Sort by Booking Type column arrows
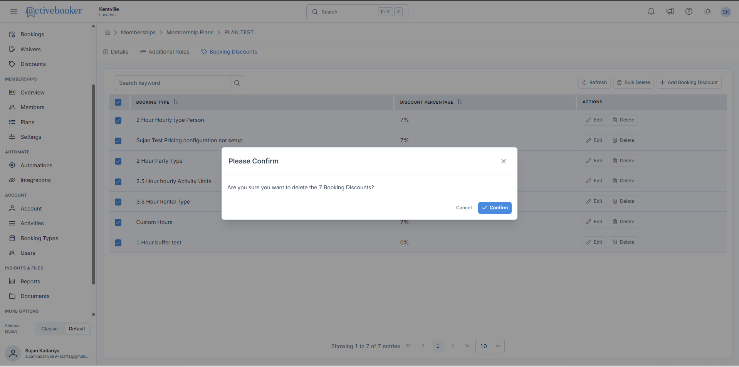739x367 pixels. point(176,102)
